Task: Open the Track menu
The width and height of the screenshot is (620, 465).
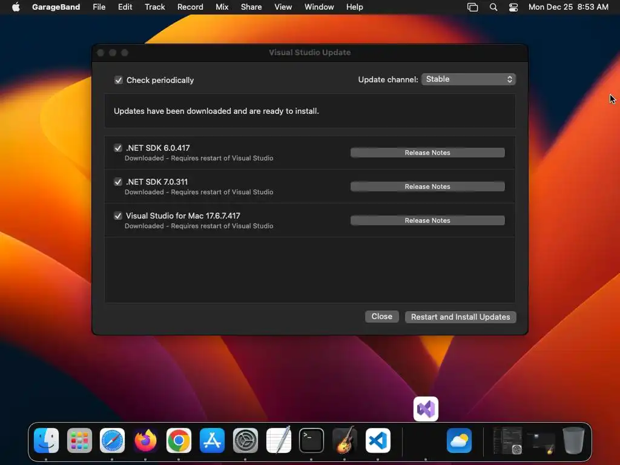Action: [x=154, y=7]
